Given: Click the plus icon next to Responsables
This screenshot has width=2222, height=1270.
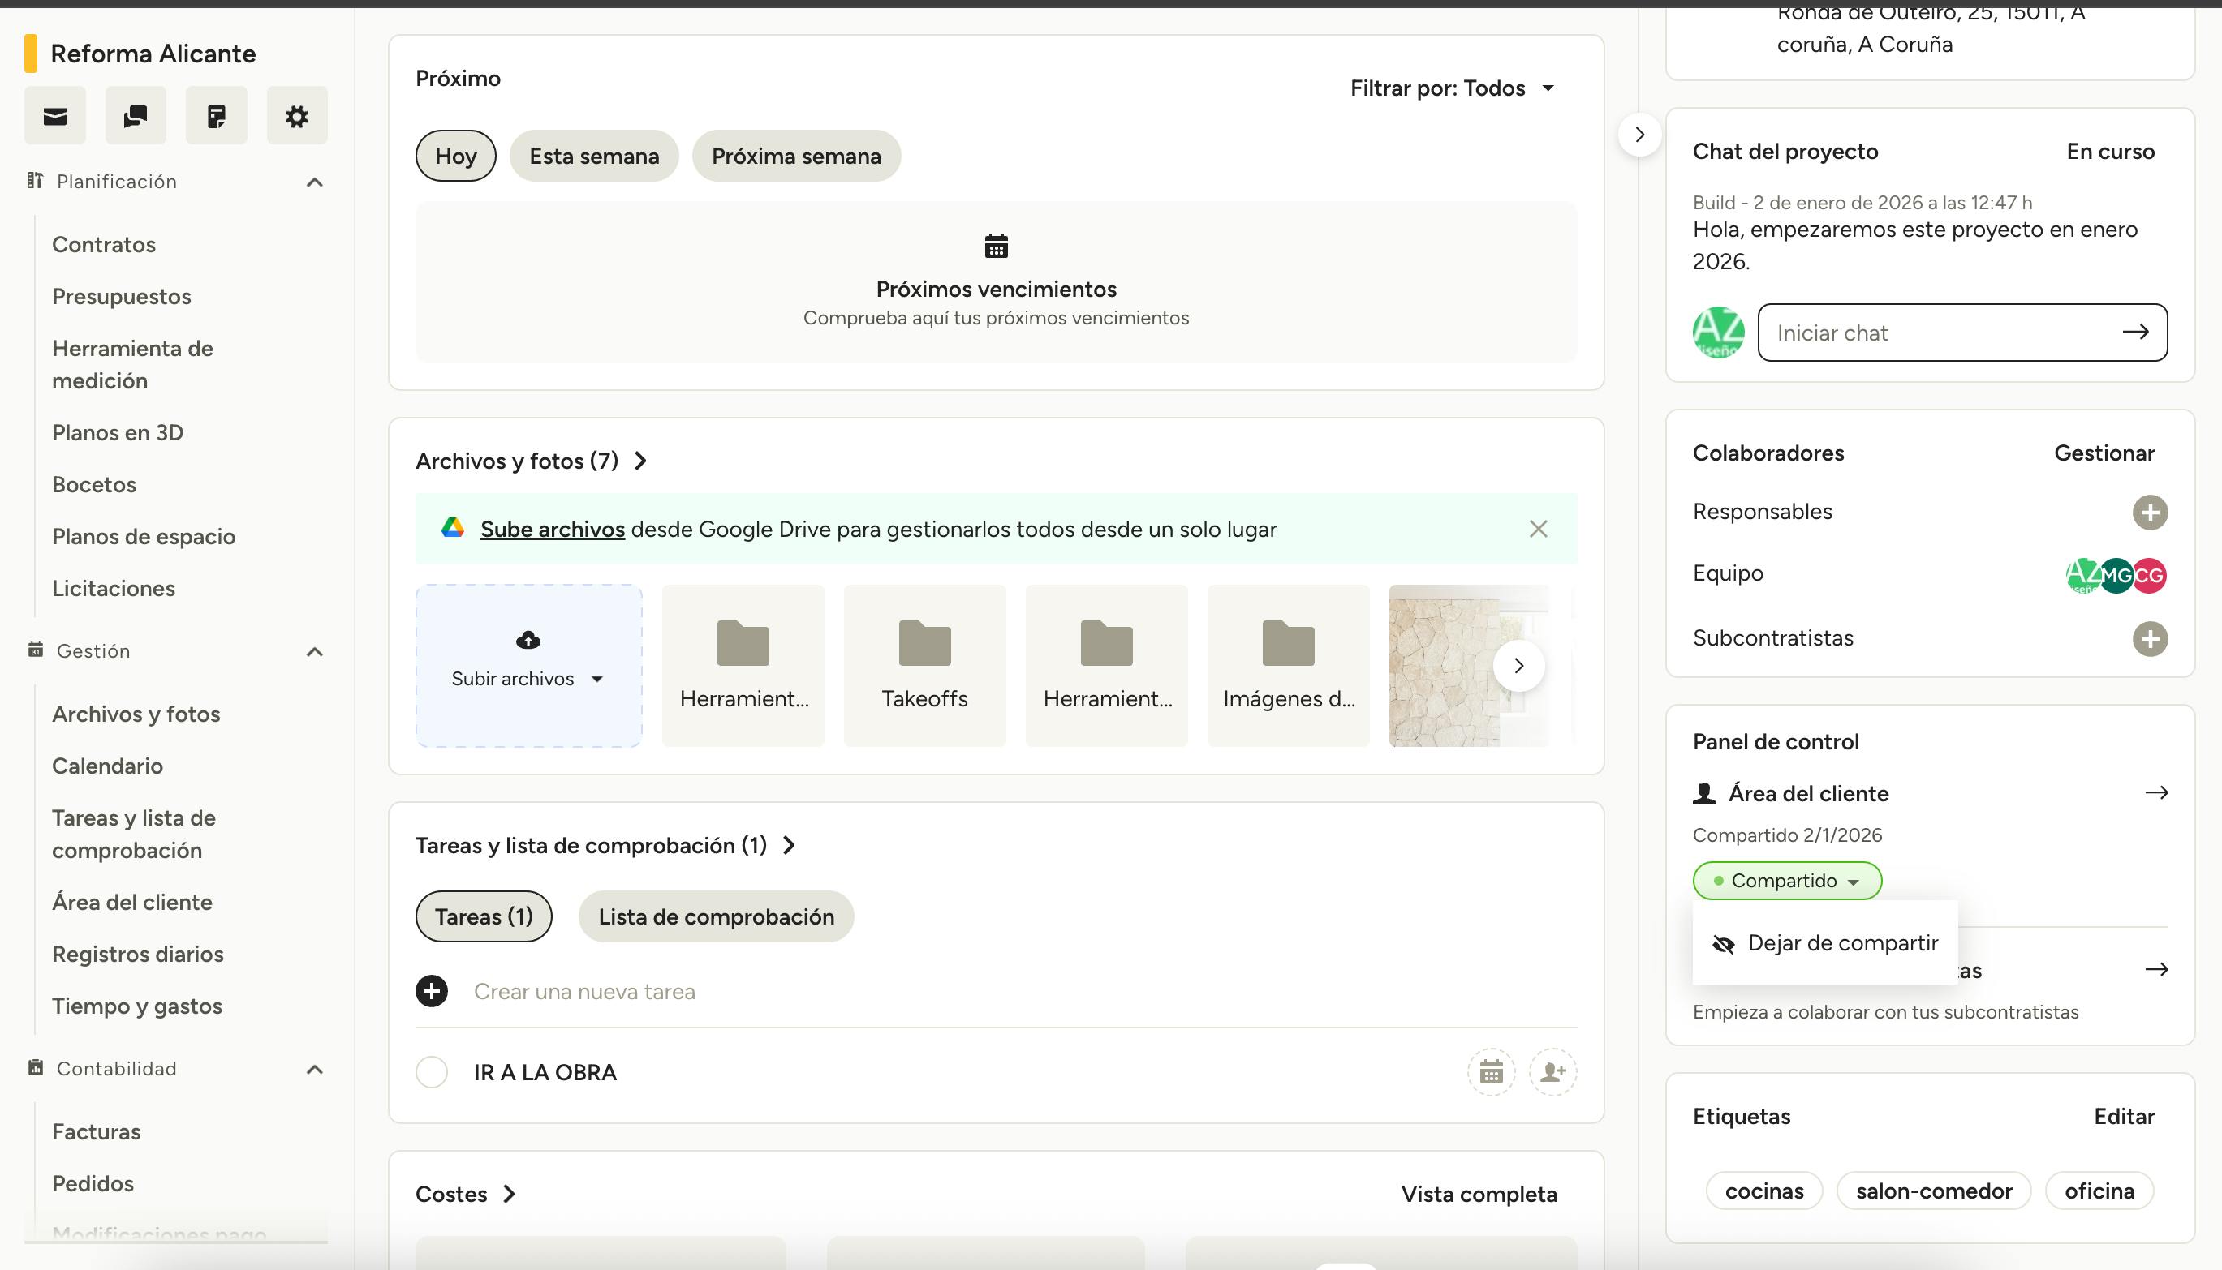Looking at the screenshot, I should point(2150,512).
